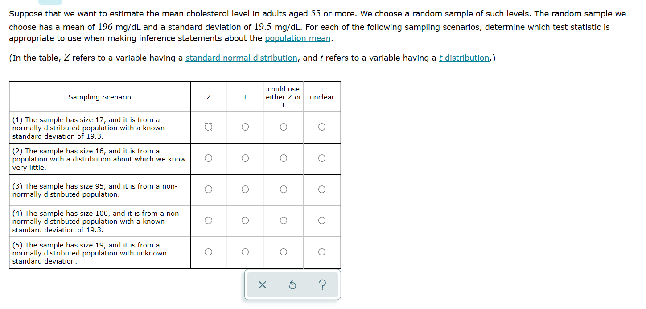
Task: Select Z for scenario 3, size 95
Action: tap(208, 190)
